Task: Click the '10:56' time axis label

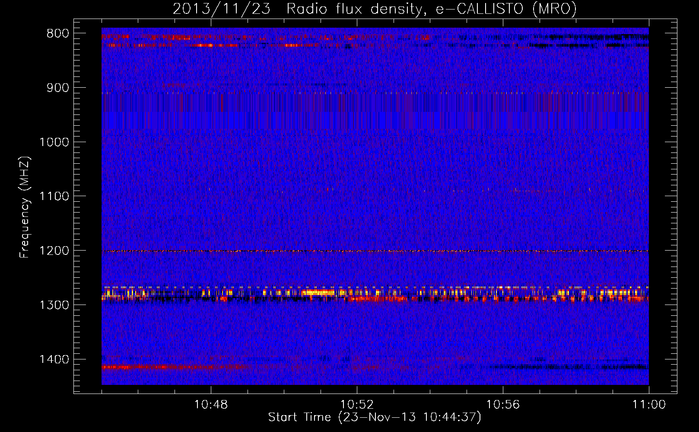Action: pos(503,405)
